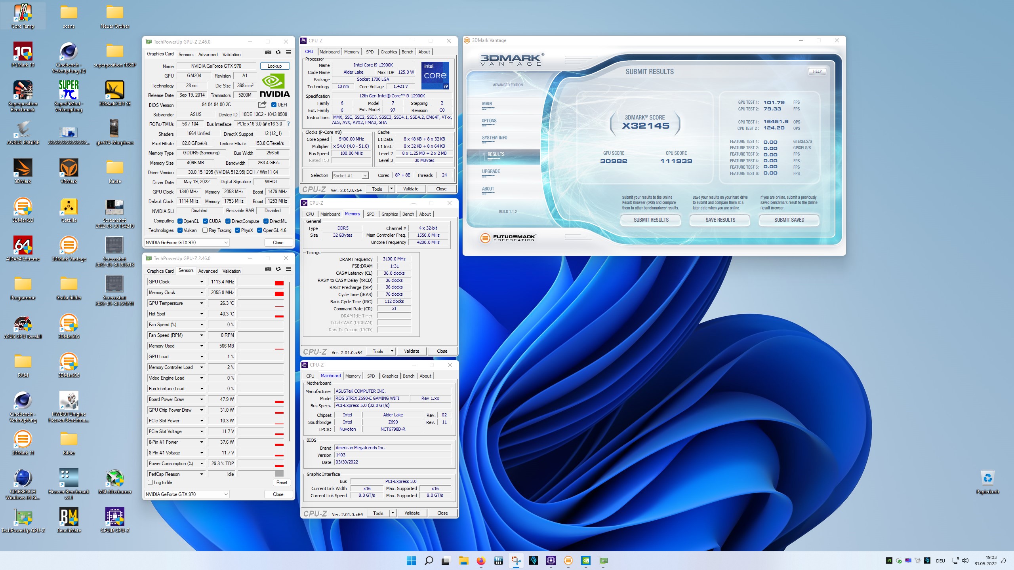Open CPUID CPU-Z desktop icon
Viewport: 1014px width, 570px height.
(115, 521)
